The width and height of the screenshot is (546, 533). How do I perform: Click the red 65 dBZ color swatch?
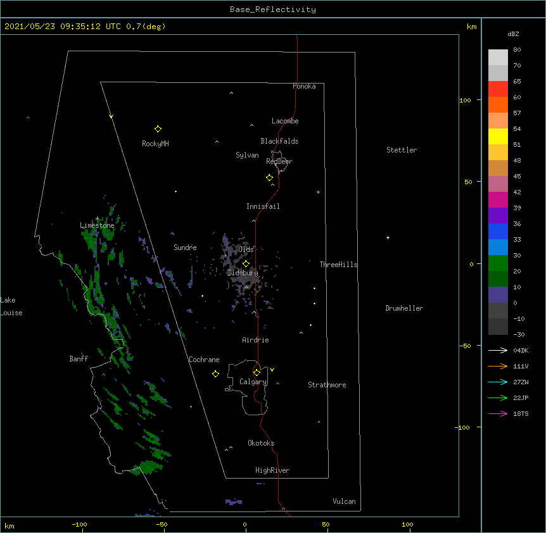point(498,89)
